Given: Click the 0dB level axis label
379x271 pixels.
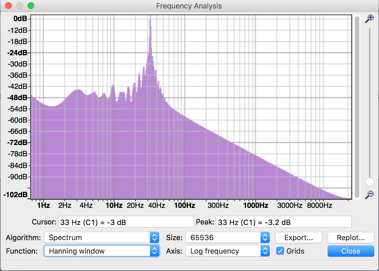Looking at the screenshot, I should point(20,19).
